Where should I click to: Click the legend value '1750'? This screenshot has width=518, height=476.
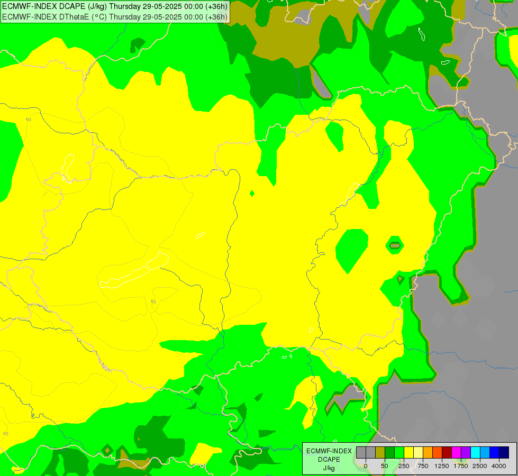click(461, 466)
